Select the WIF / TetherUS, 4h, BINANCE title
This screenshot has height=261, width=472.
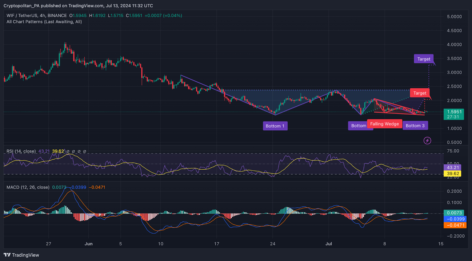point(37,16)
